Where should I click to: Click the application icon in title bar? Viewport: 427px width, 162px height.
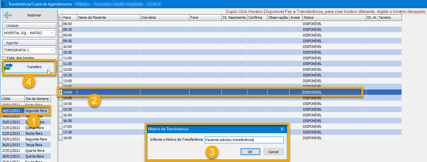(x=4, y=4)
